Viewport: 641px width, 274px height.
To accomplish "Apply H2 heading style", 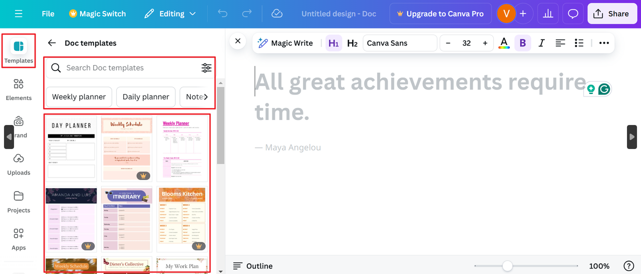I will 352,43.
